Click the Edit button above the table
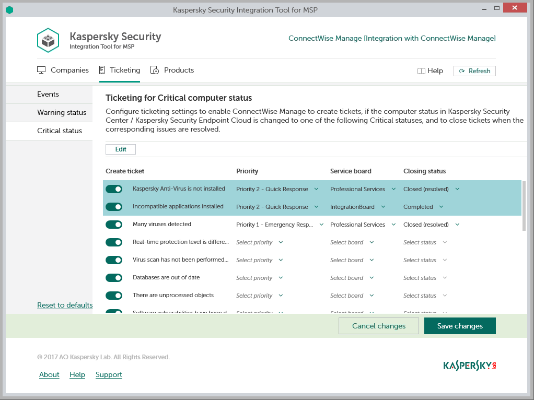The image size is (534, 400). click(121, 149)
